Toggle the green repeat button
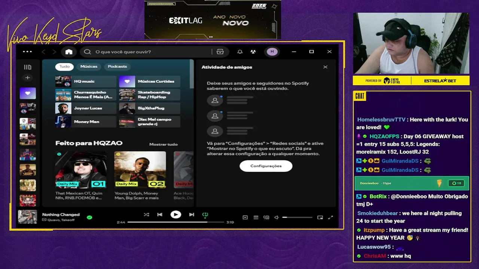Viewport: 479px width, 269px height. click(x=205, y=214)
